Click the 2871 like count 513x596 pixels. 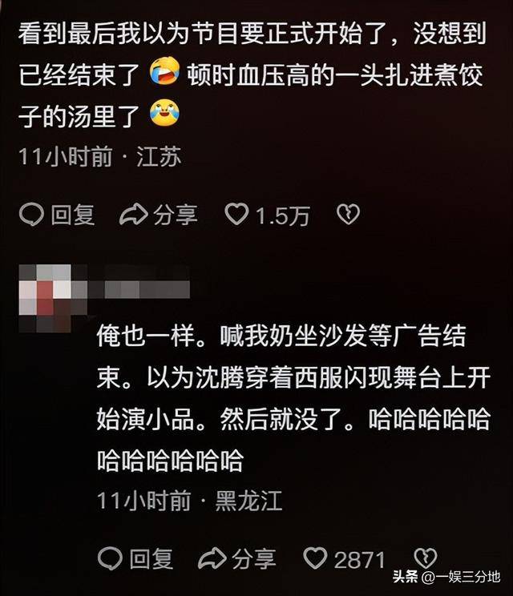click(360, 560)
